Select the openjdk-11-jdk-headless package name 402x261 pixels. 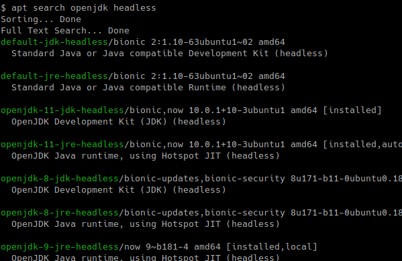pos(62,110)
